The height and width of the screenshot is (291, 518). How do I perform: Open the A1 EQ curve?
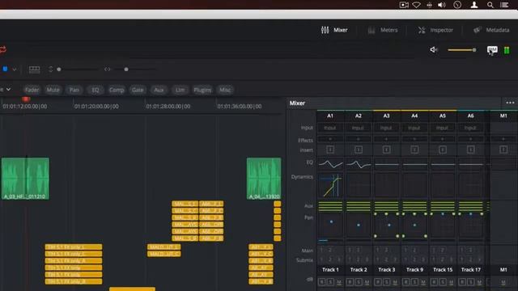click(330, 164)
